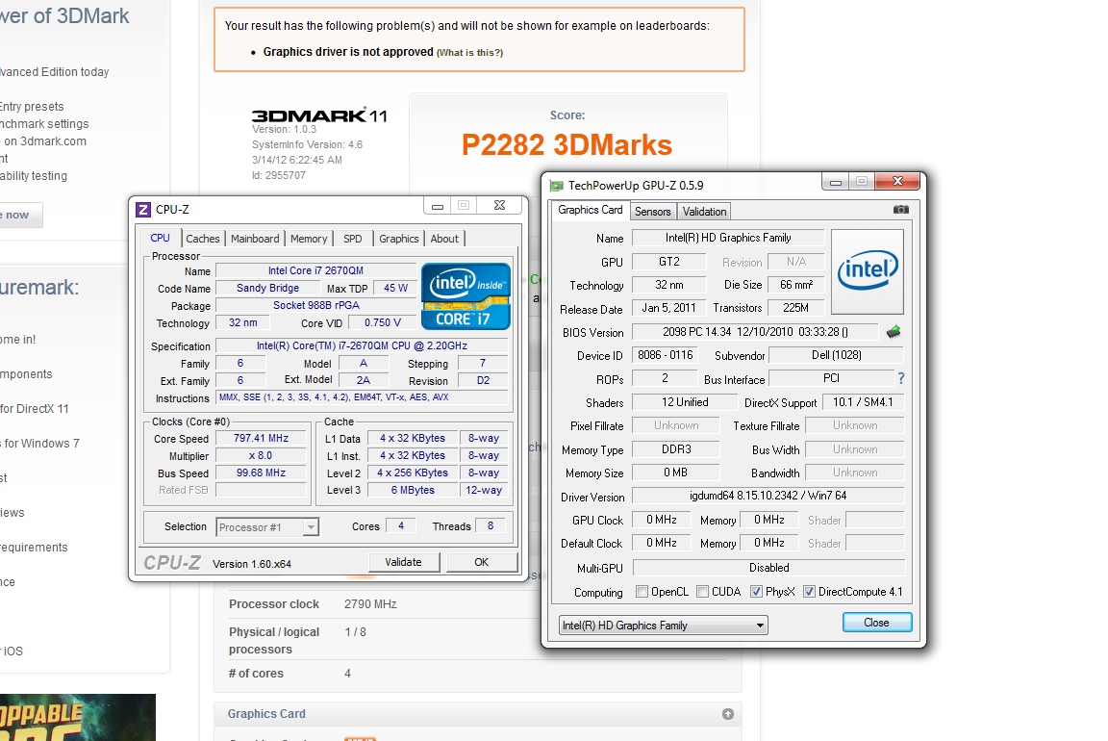Click the Multiplier value "x 8.0"
The image size is (1108, 741).
(261, 455)
